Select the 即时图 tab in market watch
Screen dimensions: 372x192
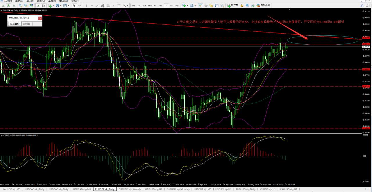(x=27, y=24)
